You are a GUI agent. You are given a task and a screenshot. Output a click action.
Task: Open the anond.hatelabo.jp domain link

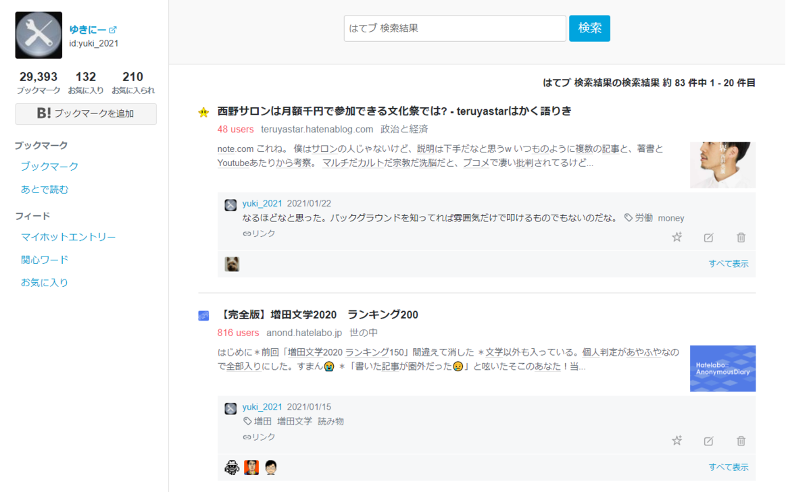[x=304, y=333]
